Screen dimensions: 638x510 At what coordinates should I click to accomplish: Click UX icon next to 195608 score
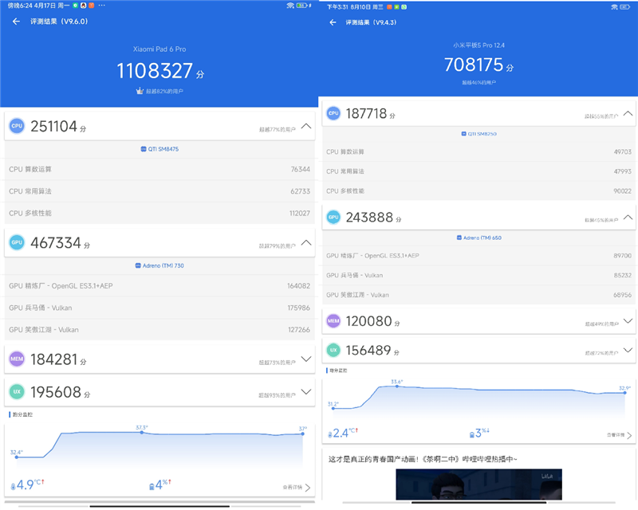(17, 393)
